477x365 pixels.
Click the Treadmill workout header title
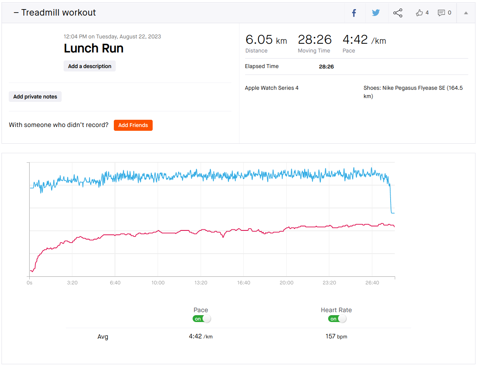pos(59,13)
